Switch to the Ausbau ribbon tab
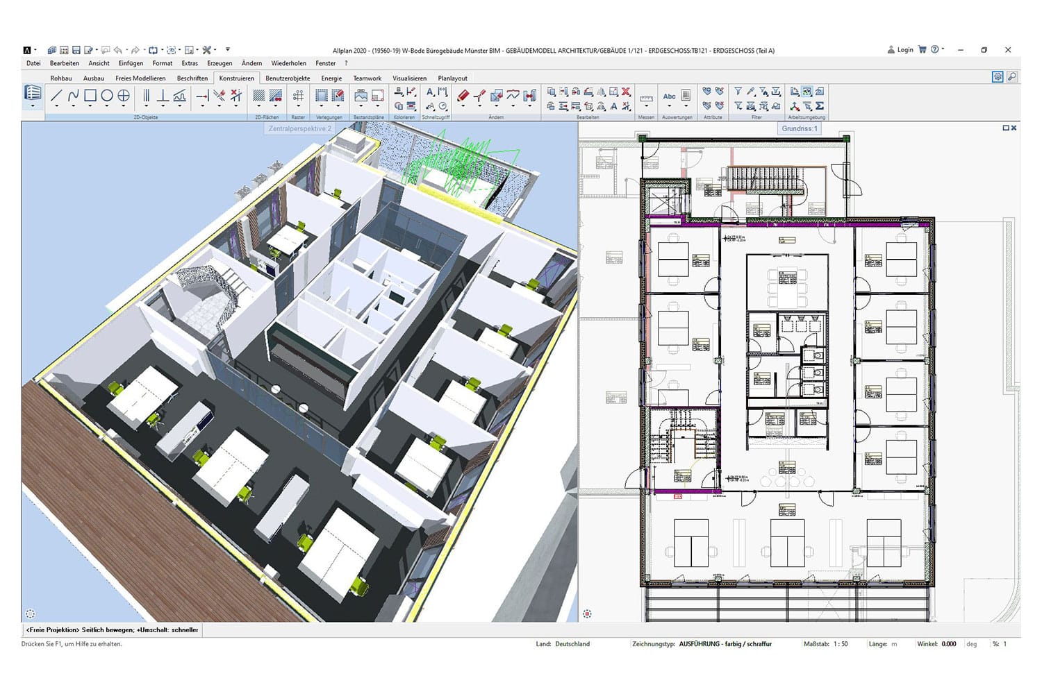This screenshot has height=694, width=1042. (94, 78)
